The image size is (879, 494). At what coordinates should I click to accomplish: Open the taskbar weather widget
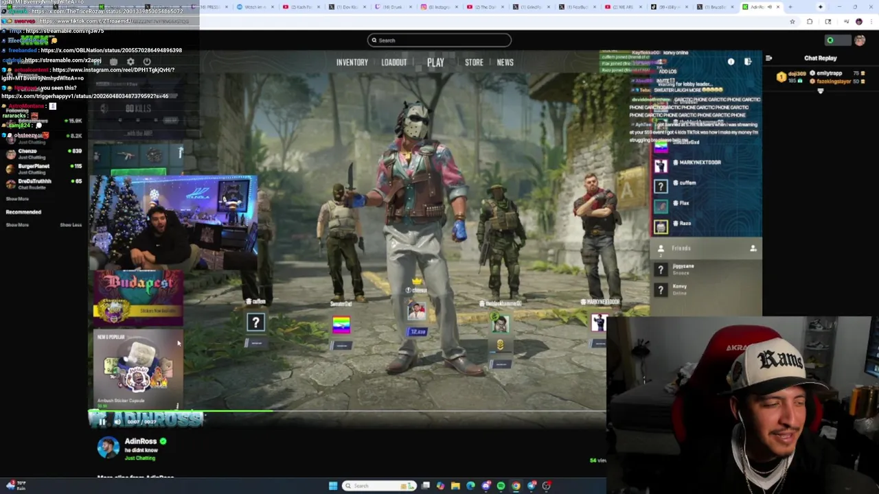(16, 485)
